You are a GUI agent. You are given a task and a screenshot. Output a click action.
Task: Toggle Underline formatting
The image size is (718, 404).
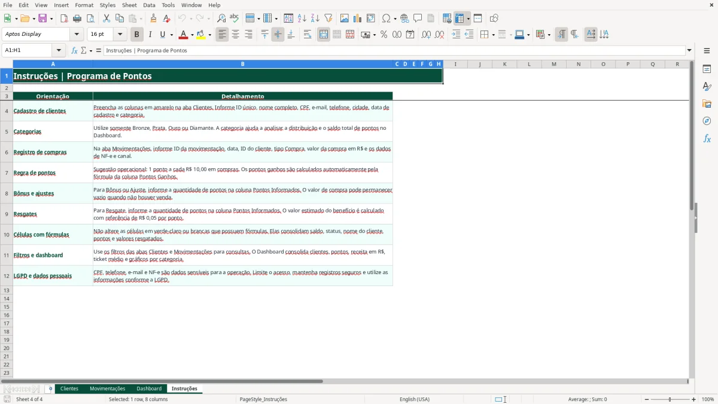pos(162,35)
